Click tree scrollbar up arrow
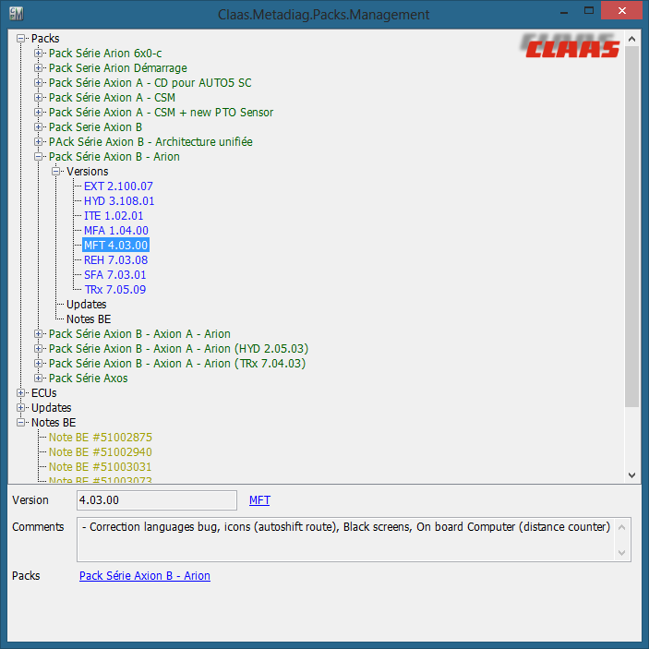This screenshot has width=649, height=649. (631, 39)
